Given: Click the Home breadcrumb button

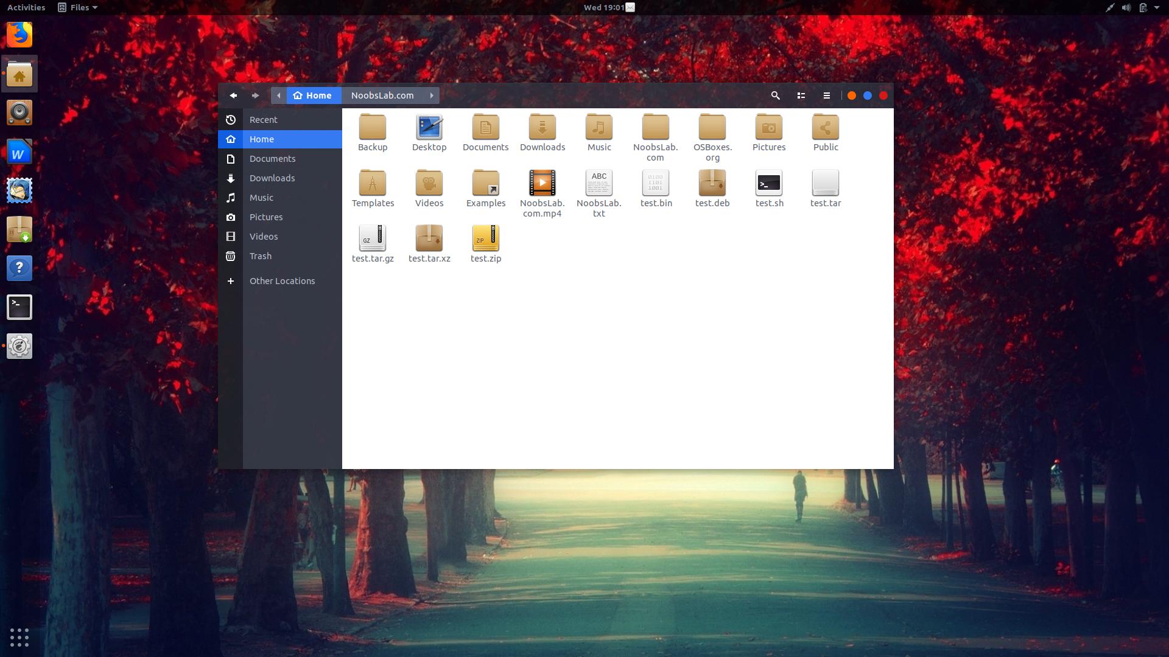Looking at the screenshot, I should [314, 96].
